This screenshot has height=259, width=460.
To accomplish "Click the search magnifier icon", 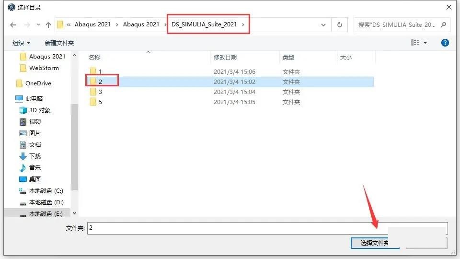I will tap(443, 25).
